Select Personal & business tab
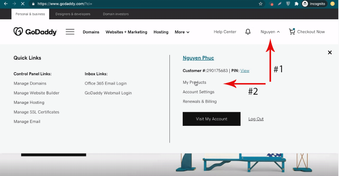The image size is (339, 176). [30, 14]
